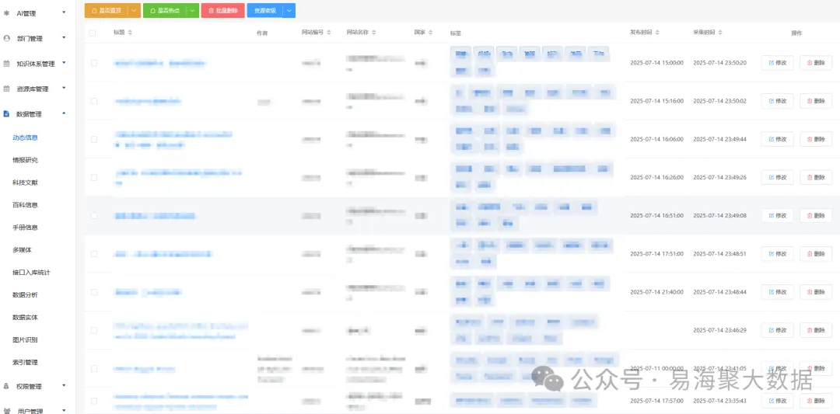Click the red 批量删除 button
The height and width of the screenshot is (414, 840).
click(x=223, y=11)
